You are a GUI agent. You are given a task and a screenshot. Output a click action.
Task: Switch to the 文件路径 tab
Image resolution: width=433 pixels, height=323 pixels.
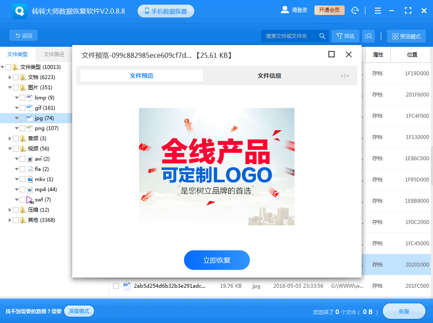tap(54, 54)
